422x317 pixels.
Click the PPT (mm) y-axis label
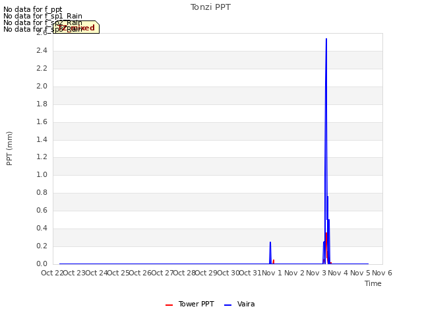tap(9, 148)
